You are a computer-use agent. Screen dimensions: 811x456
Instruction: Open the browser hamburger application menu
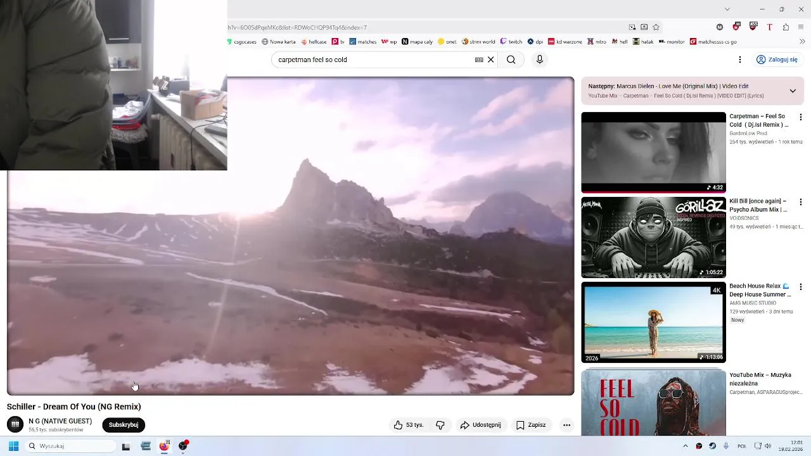tap(801, 27)
